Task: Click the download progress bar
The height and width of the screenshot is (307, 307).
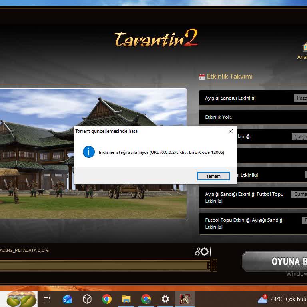Action: click(108, 265)
